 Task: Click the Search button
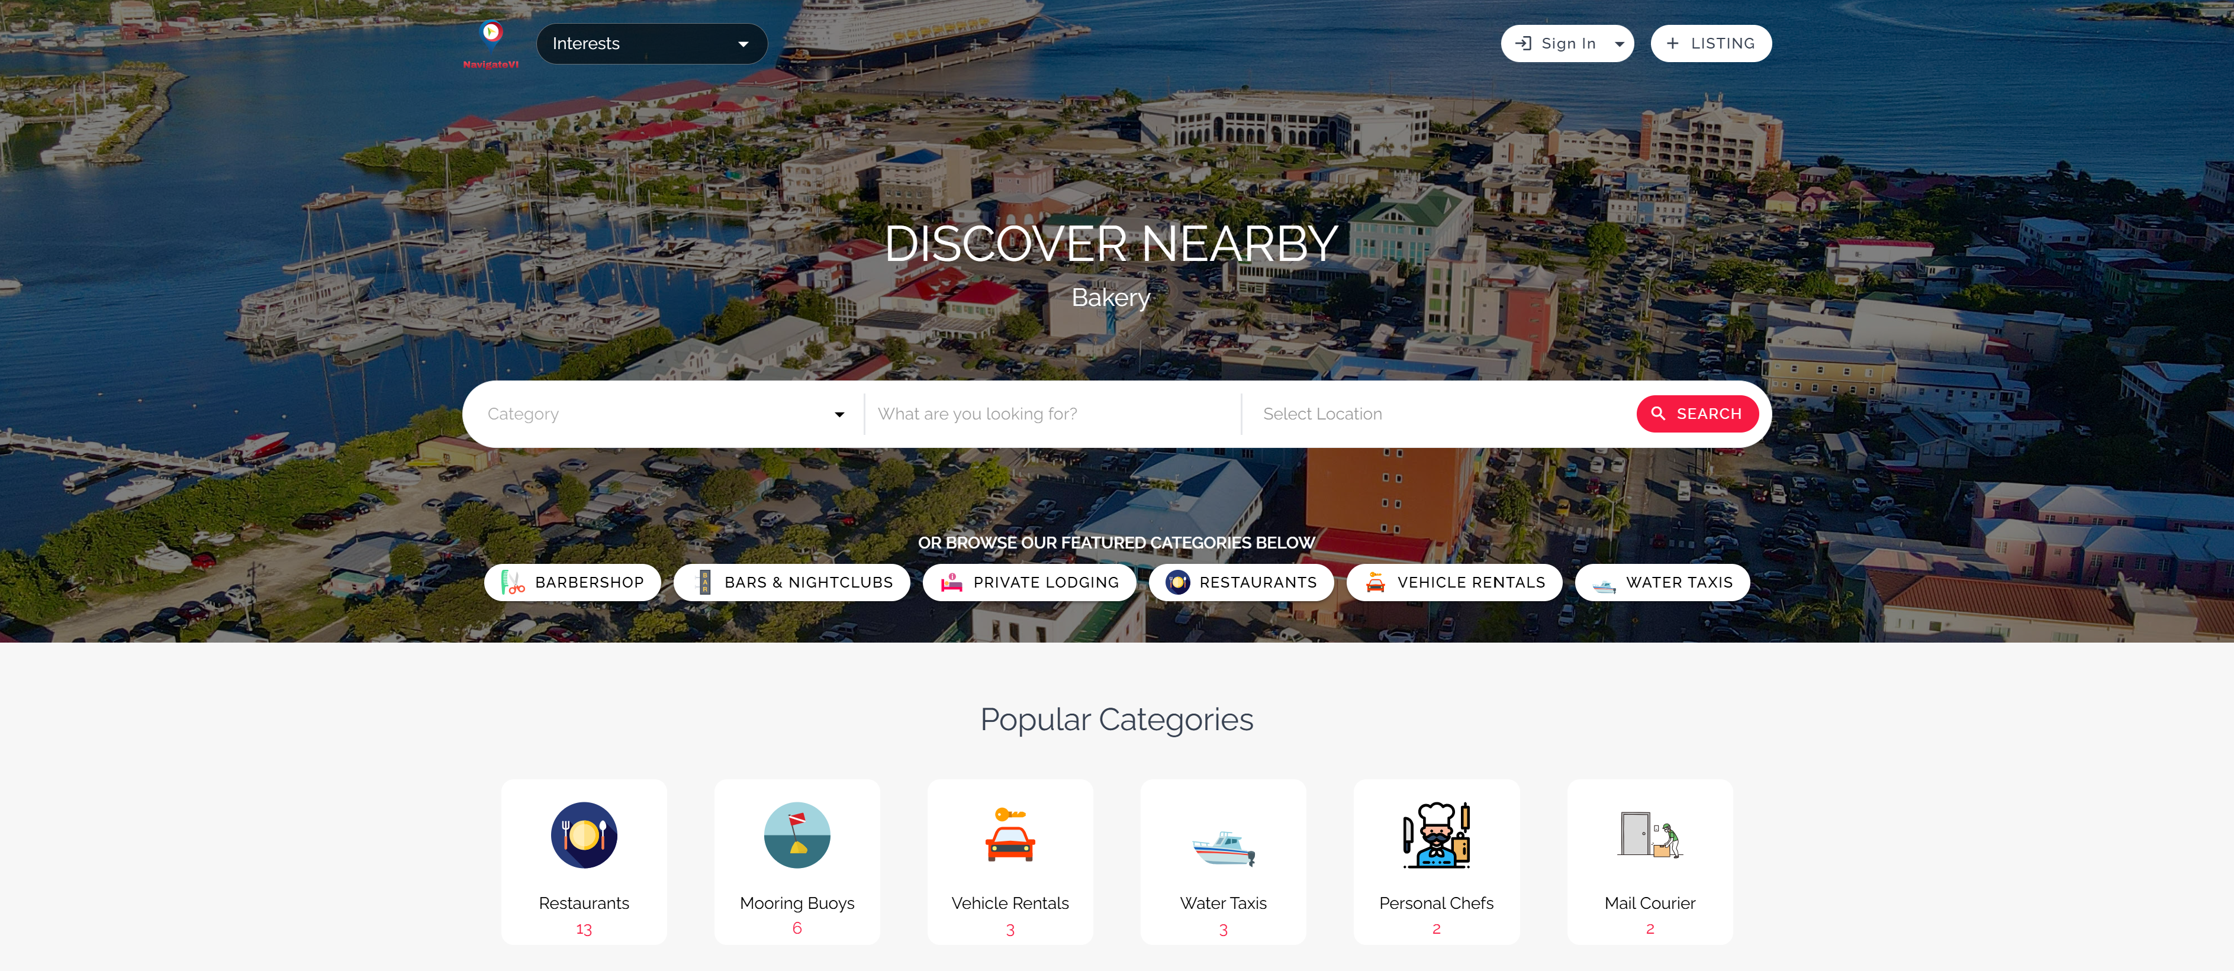[x=1697, y=414]
